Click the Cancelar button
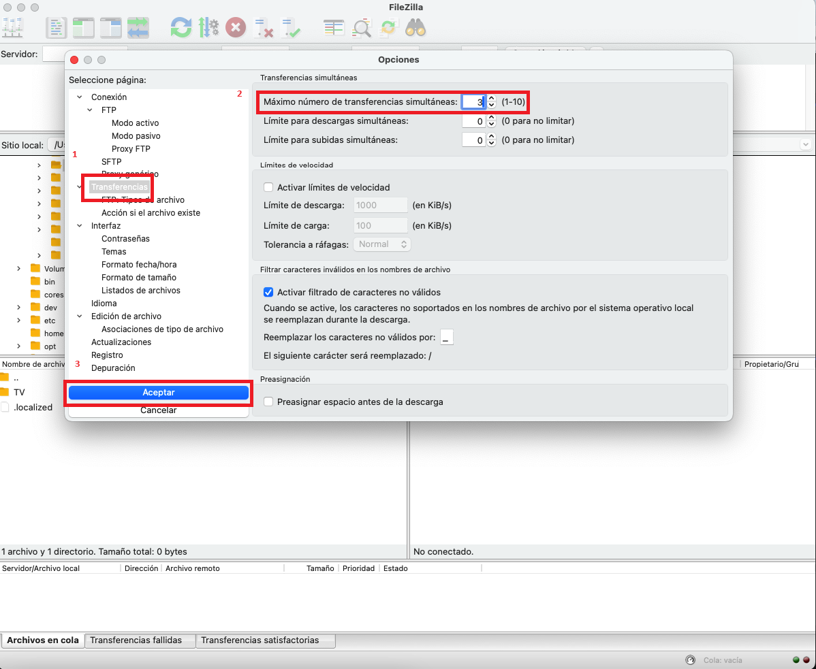 159,410
